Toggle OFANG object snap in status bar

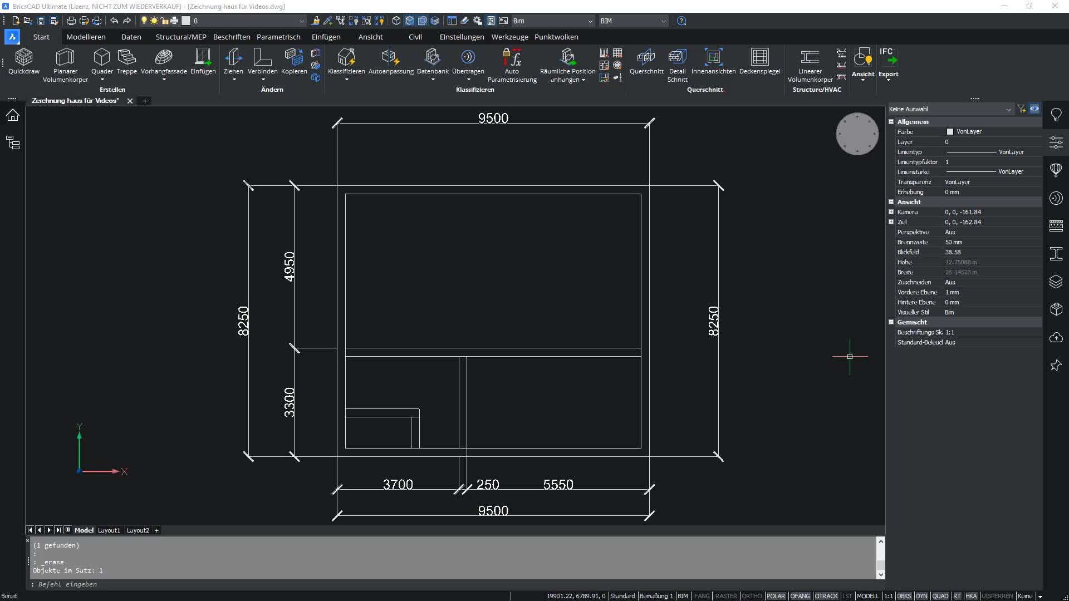[800, 596]
